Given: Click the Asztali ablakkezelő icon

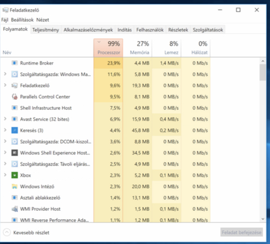Looking at the screenshot, I should [x=15, y=198].
